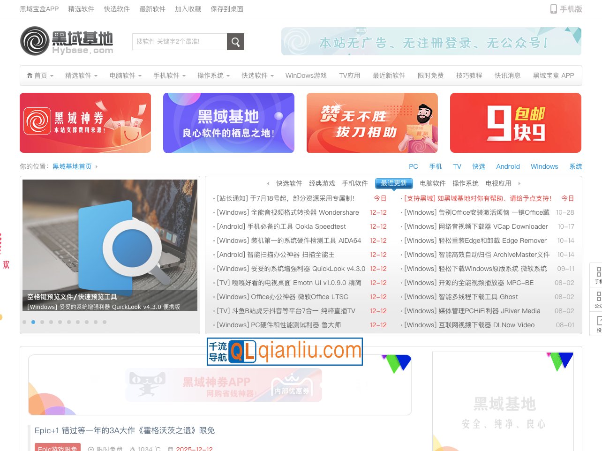Open the 操作系统 dropdown in navbar

pyautogui.click(x=213, y=75)
